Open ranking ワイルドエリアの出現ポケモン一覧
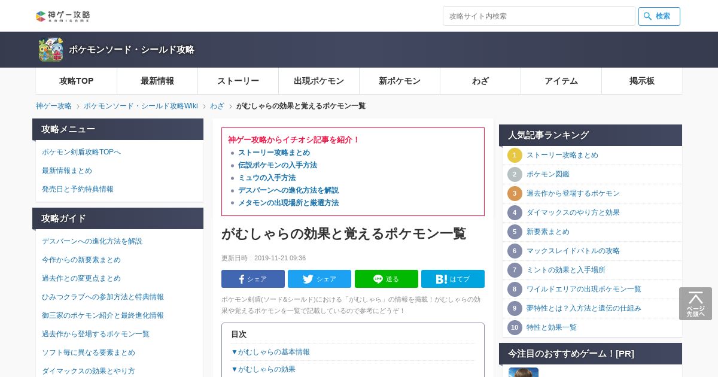Image resolution: width=718 pixels, height=377 pixels. tap(584, 289)
